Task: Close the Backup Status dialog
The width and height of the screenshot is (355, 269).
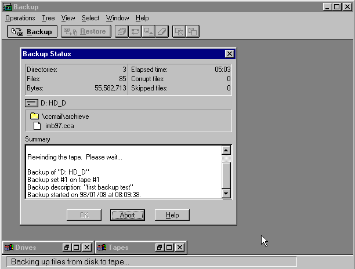Action: (230, 54)
